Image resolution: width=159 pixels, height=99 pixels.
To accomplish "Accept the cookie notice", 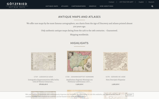I will point(130,95).
